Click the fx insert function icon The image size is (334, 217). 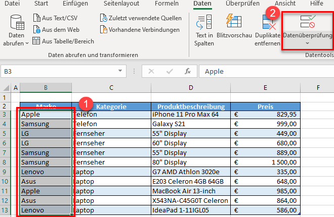point(188,71)
